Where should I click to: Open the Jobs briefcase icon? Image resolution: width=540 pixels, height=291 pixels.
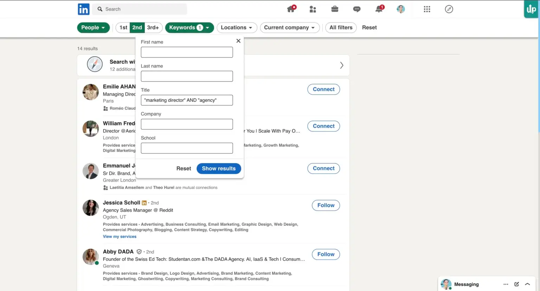pos(335,9)
